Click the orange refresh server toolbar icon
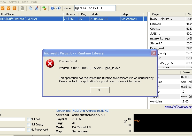This screenshot has height=136, width=192. (x=14, y=8)
